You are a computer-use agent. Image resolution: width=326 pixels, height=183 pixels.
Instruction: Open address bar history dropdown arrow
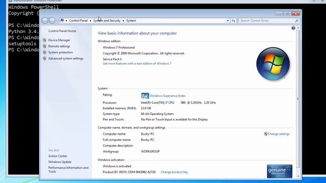click(228, 20)
